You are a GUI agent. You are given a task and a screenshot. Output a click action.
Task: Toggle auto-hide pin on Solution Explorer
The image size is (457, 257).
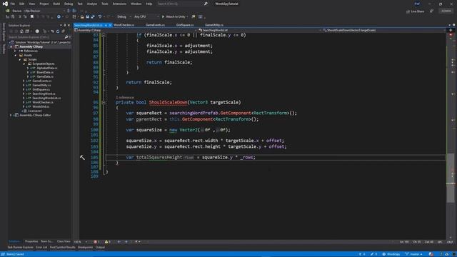[65, 26]
